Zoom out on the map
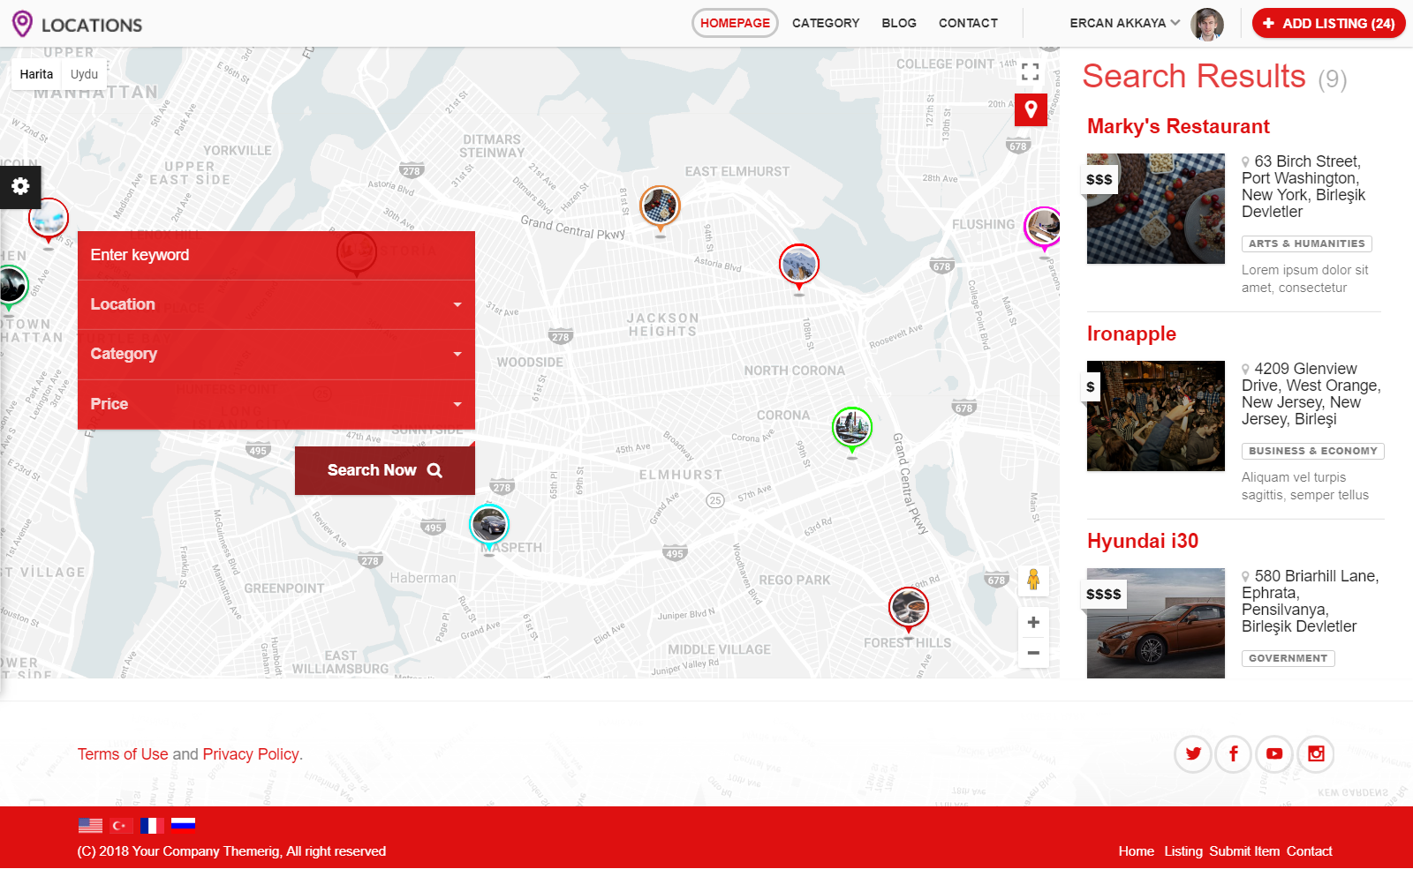Image resolution: width=1413 pixels, height=869 pixels. click(1033, 654)
